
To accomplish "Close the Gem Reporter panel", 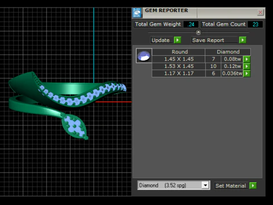I will click(260, 13).
